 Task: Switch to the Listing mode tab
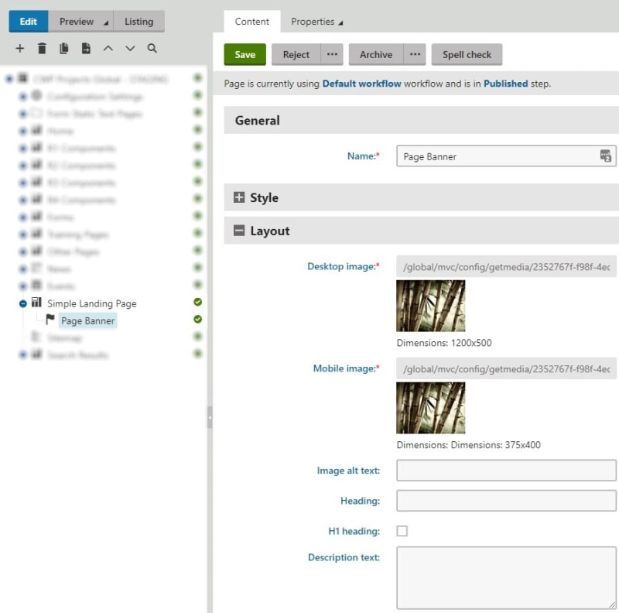(x=139, y=22)
